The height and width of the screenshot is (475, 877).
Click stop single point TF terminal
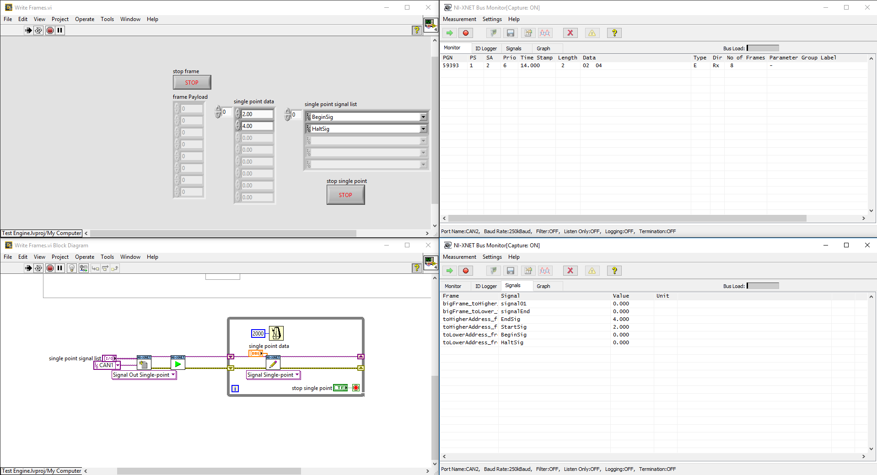pos(340,388)
